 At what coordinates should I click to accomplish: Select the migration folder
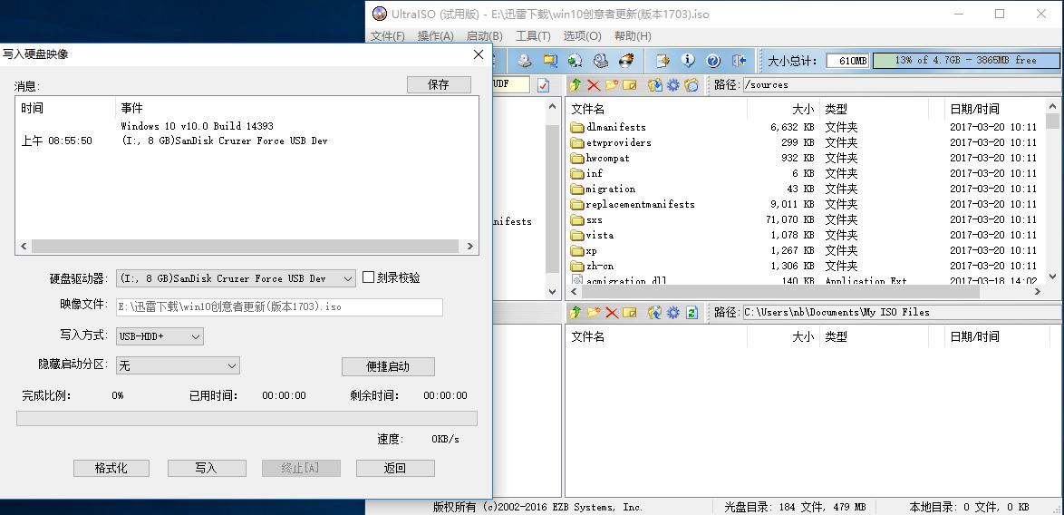coord(603,189)
